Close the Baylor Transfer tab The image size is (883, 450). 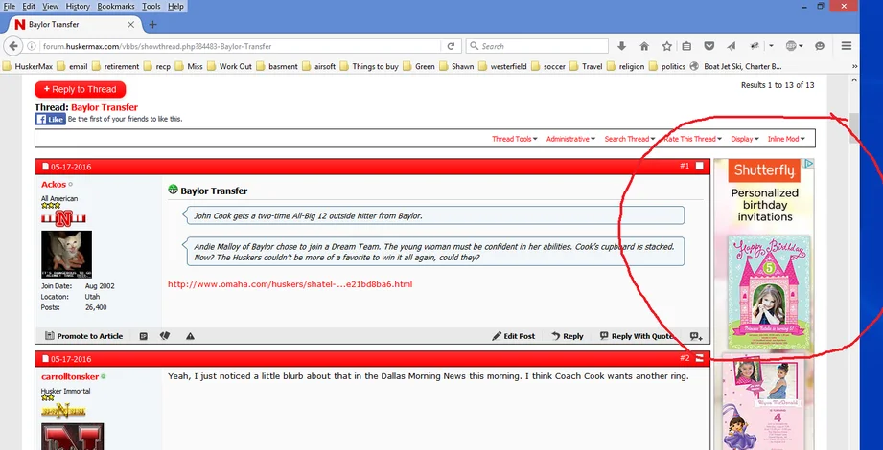[x=130, y=25]
